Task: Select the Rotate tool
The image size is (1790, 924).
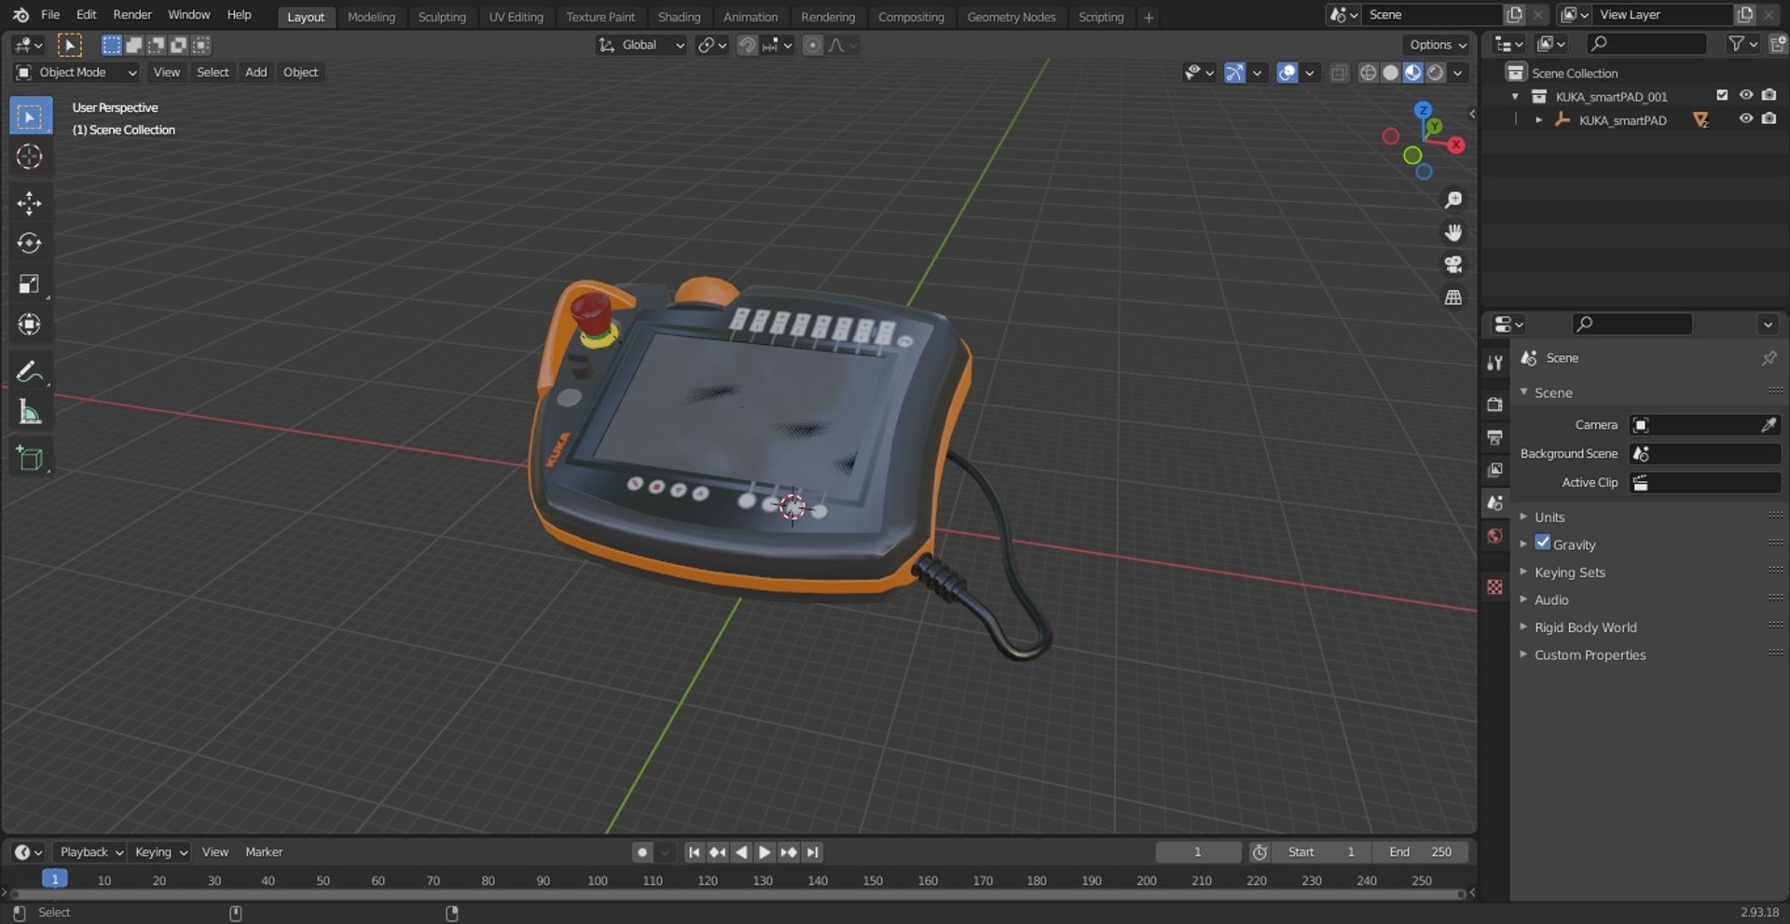Action: pyautogui.click(x=29, y=243)
